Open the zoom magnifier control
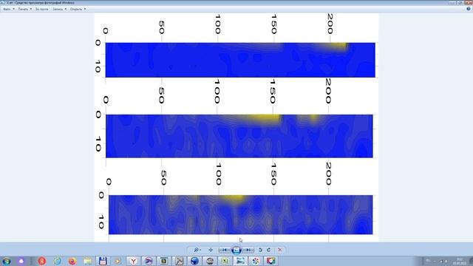 (197, 250)
